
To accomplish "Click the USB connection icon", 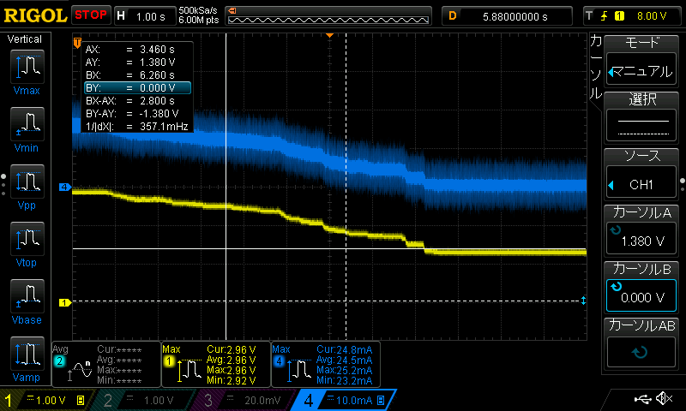I will tap(642, 399).
